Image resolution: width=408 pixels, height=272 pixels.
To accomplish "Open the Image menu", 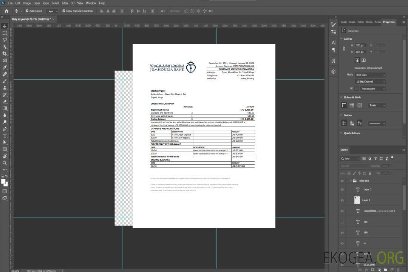I will point(26,3).
